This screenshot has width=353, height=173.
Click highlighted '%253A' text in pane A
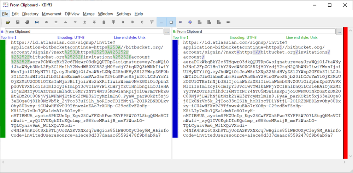click(114, 47)
